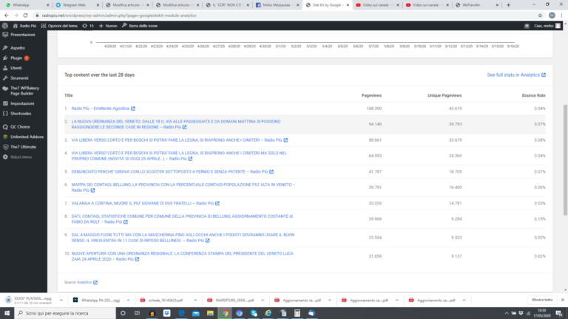Click 'Mostra tutto' in downloads bar
The height and width of the screenshot is (319, 568).
tap(541, 300)
